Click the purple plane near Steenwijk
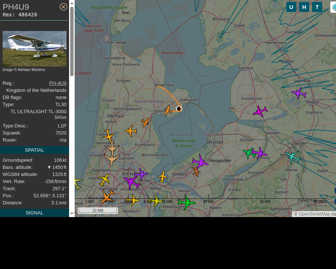Image resolution: width=336 pixels, height=269 pixels. coord(299,93)
